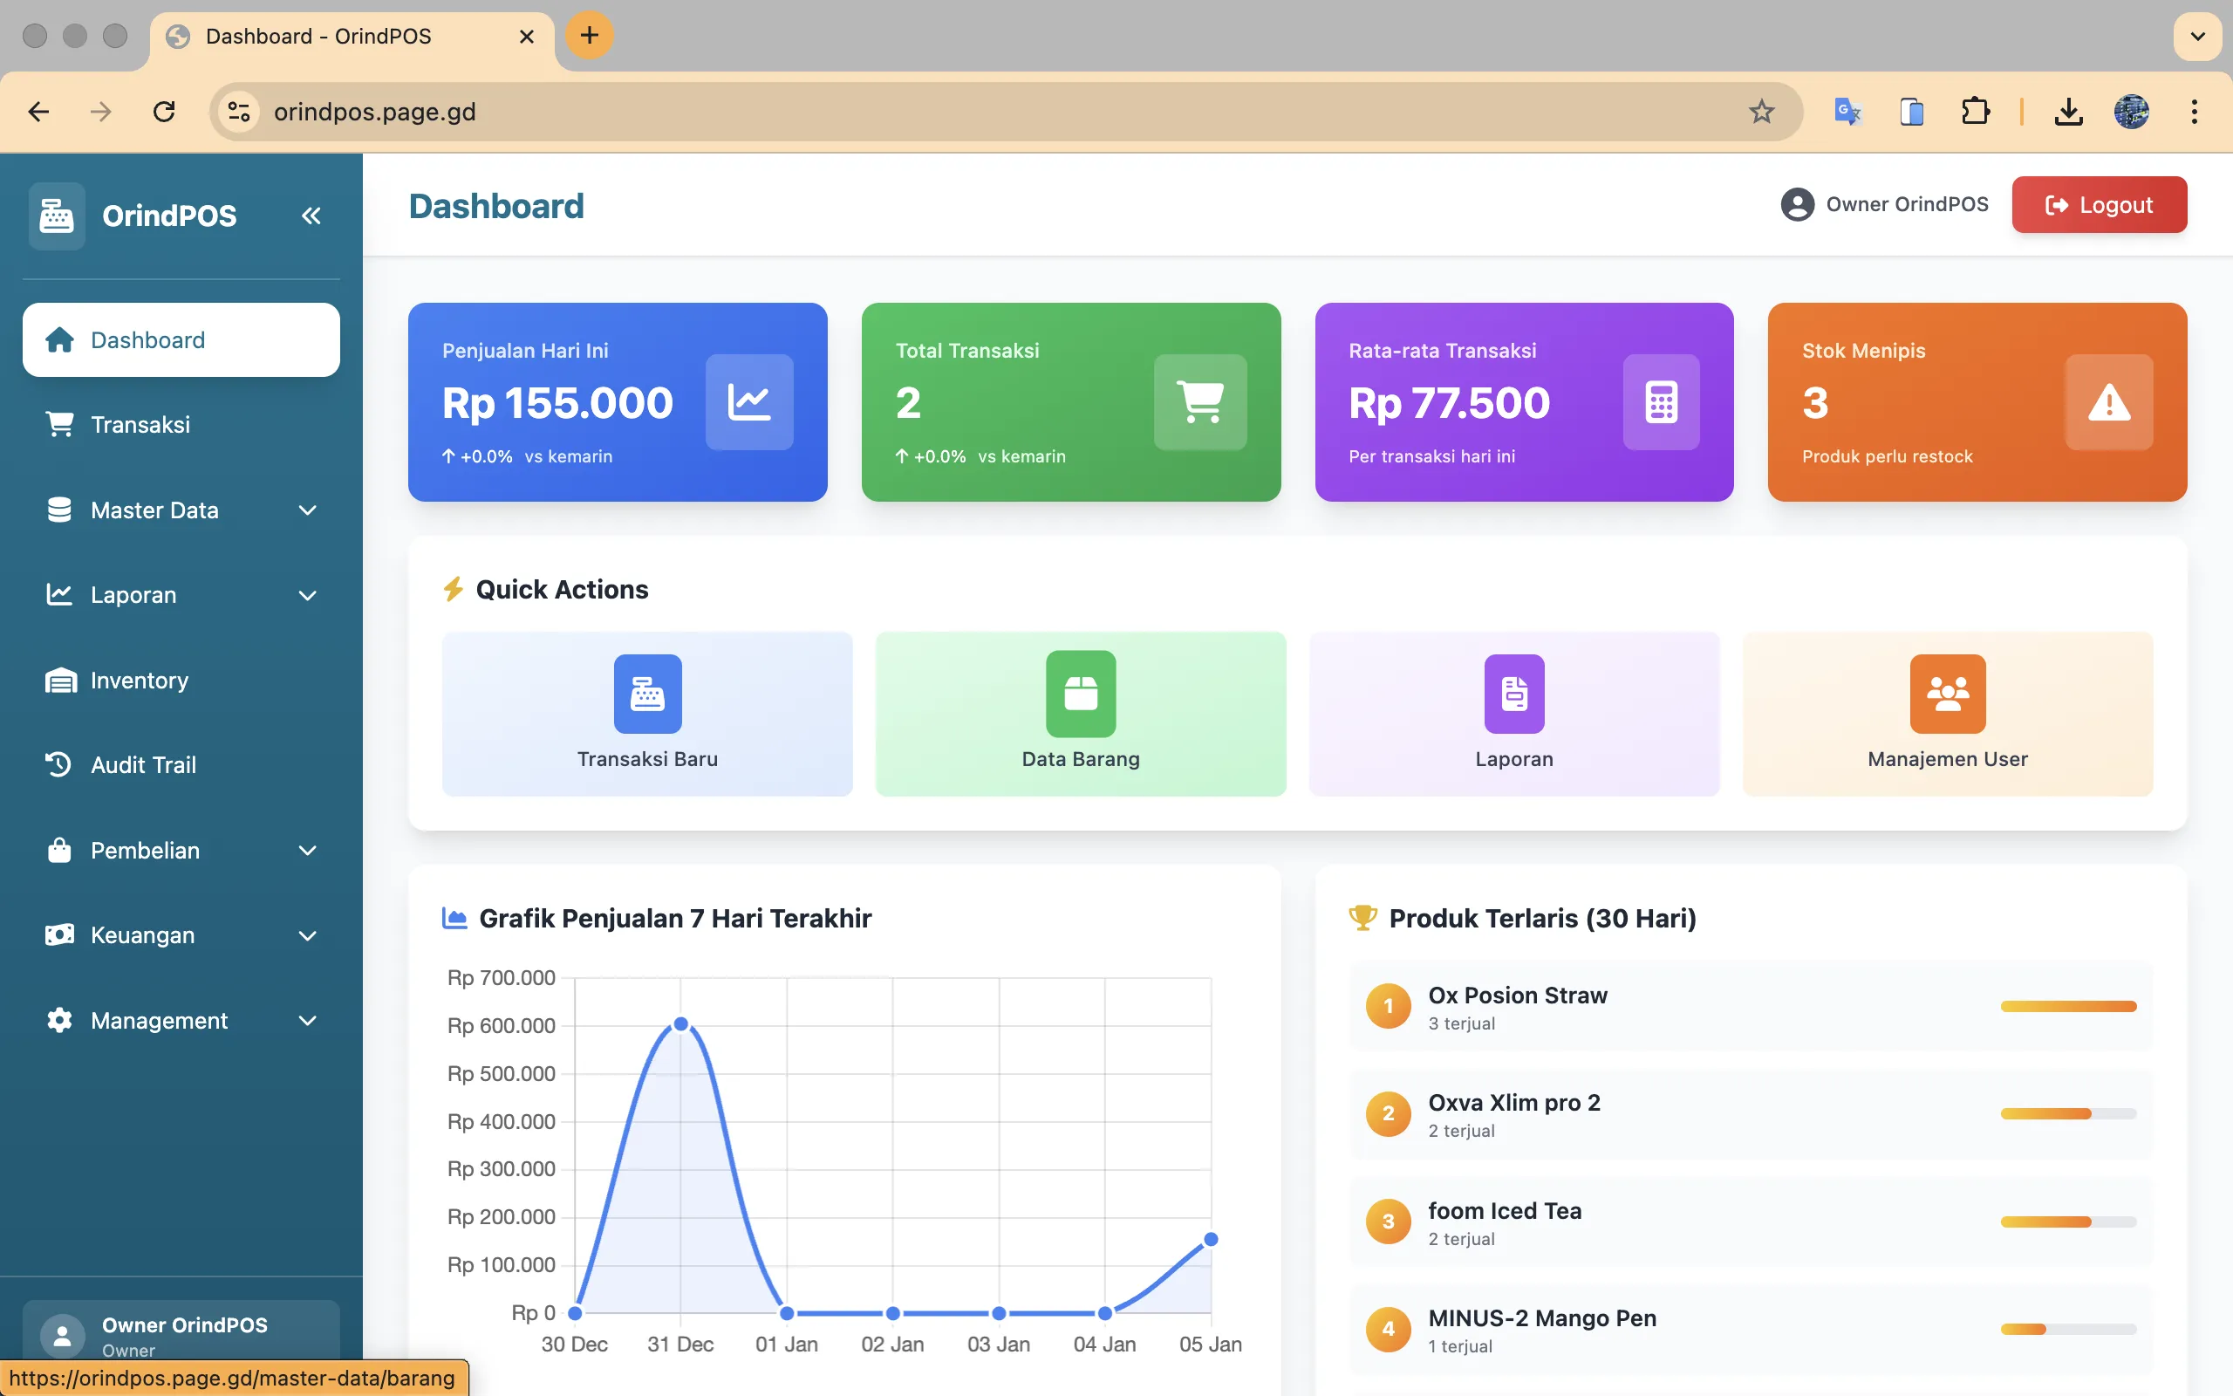Open the Laporan quick action tile
The image size is (2233, 1396).
point(1514,714)
